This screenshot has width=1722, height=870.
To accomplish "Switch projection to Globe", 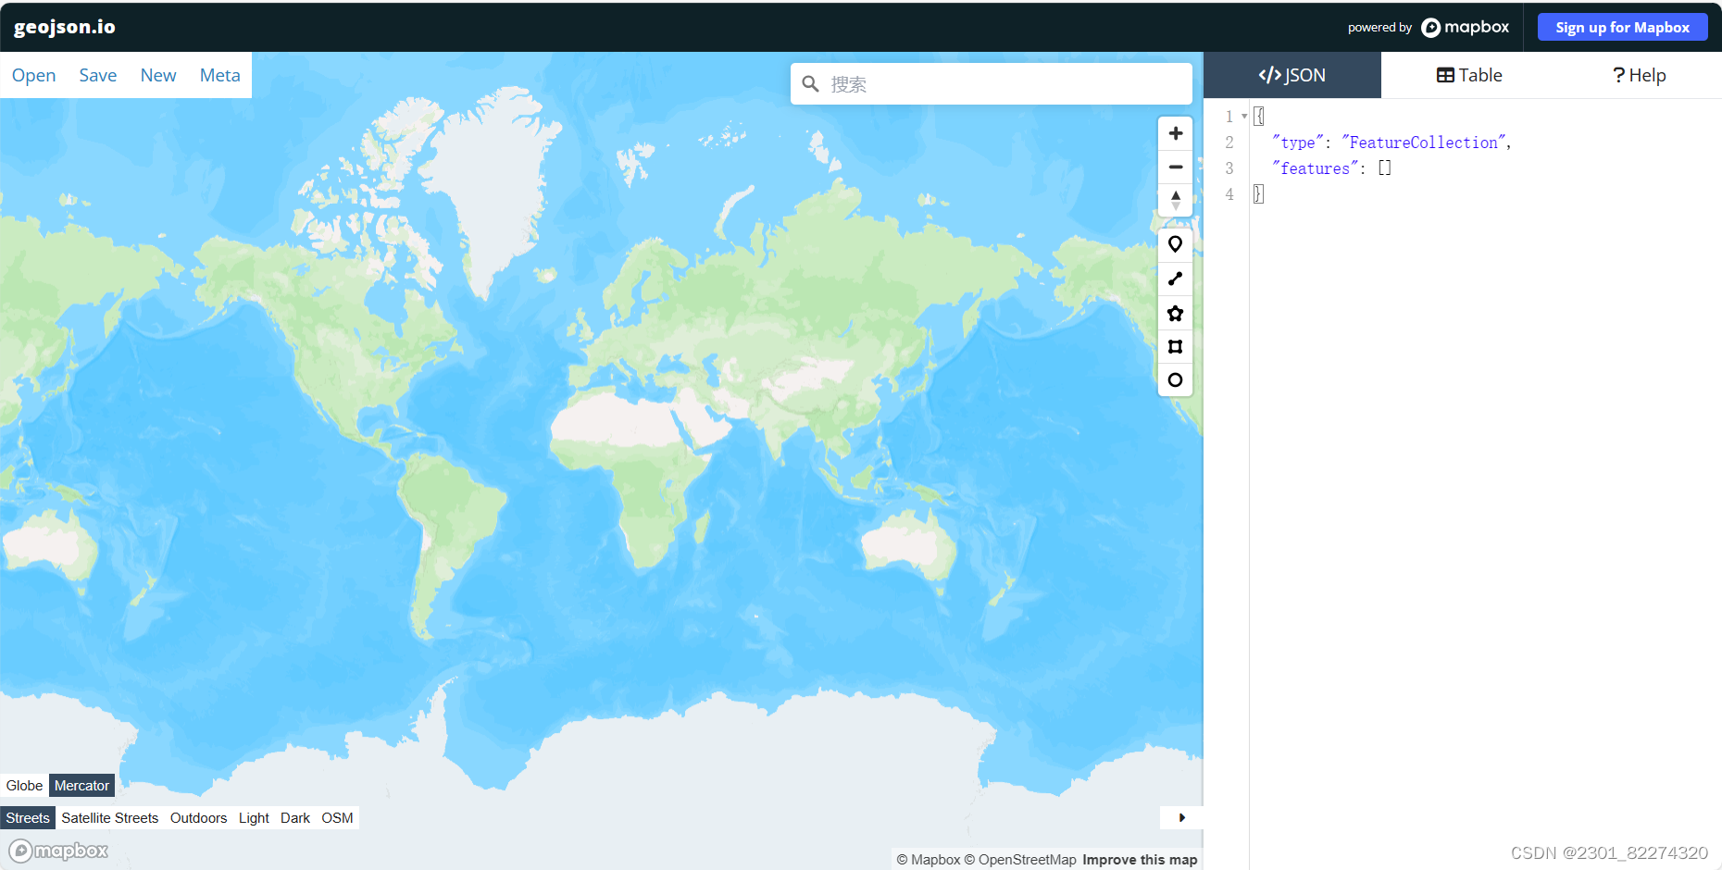I will click(23, 785).
